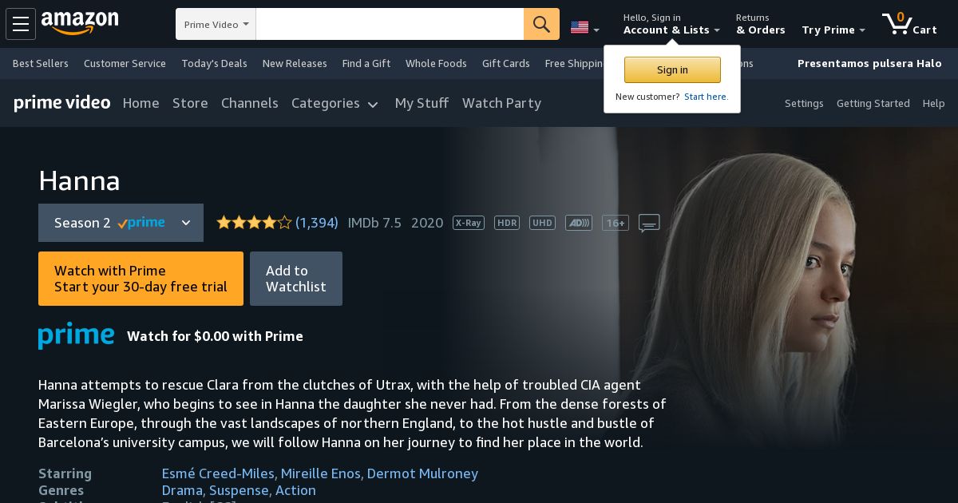Viewport: 958px width, 503px height.
Task: Click the orange search magnifier button
Action: 541,24
